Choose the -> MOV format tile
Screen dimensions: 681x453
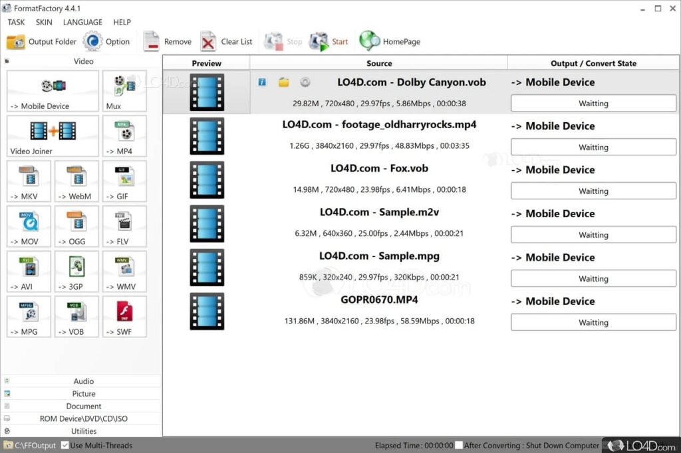(x=29, y=226)
